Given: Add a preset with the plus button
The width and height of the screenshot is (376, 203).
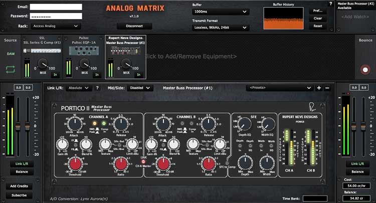Looking at the screenshot, I should (x=319, y=88).
